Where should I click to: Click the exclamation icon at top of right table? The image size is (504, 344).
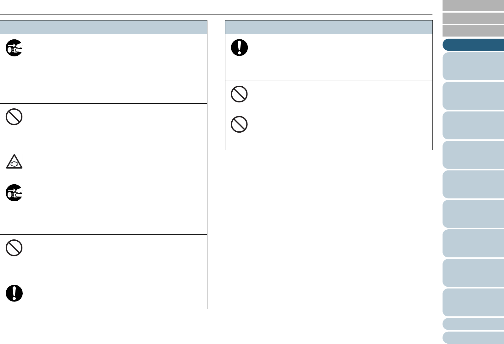[x=240, y=48]
